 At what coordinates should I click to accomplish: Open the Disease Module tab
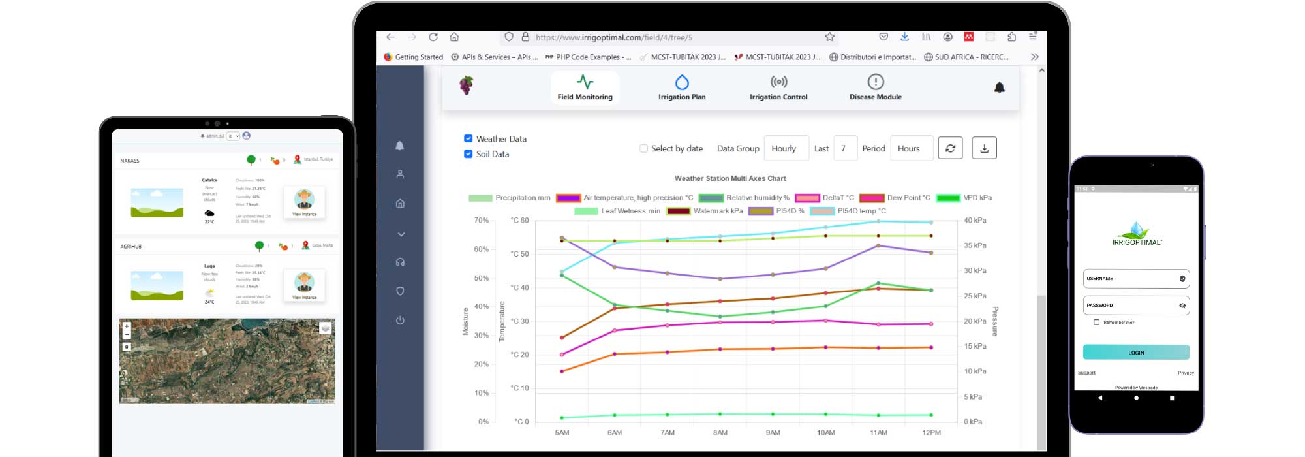875,88
